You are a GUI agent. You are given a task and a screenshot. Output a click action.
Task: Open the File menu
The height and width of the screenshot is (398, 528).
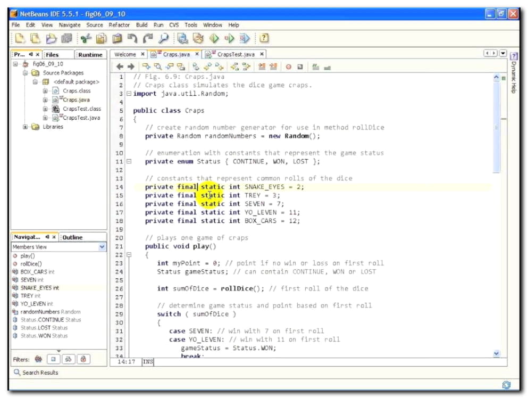15,25
